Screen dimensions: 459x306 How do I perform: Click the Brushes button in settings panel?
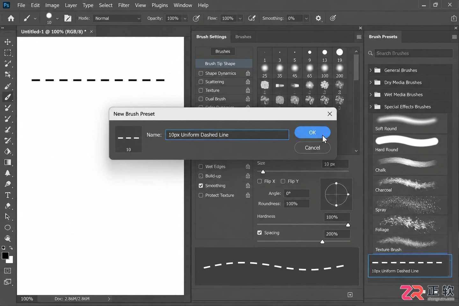223,51
